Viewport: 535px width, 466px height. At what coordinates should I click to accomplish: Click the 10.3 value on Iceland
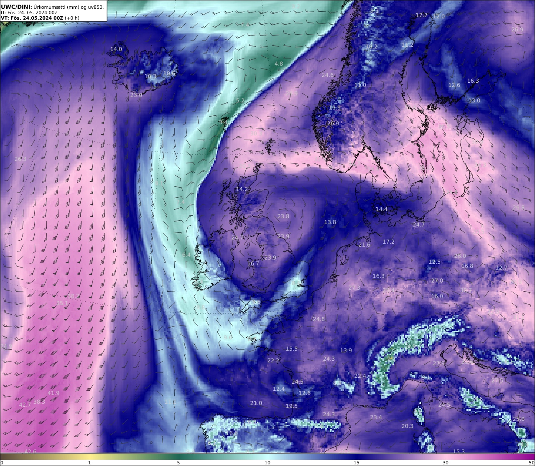[150, 76]
